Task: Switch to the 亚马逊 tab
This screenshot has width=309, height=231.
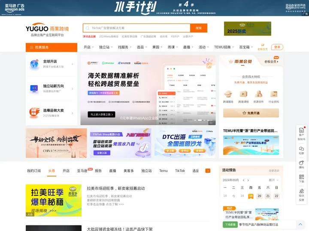Action: pyautogui.click(x=82, y=171)
